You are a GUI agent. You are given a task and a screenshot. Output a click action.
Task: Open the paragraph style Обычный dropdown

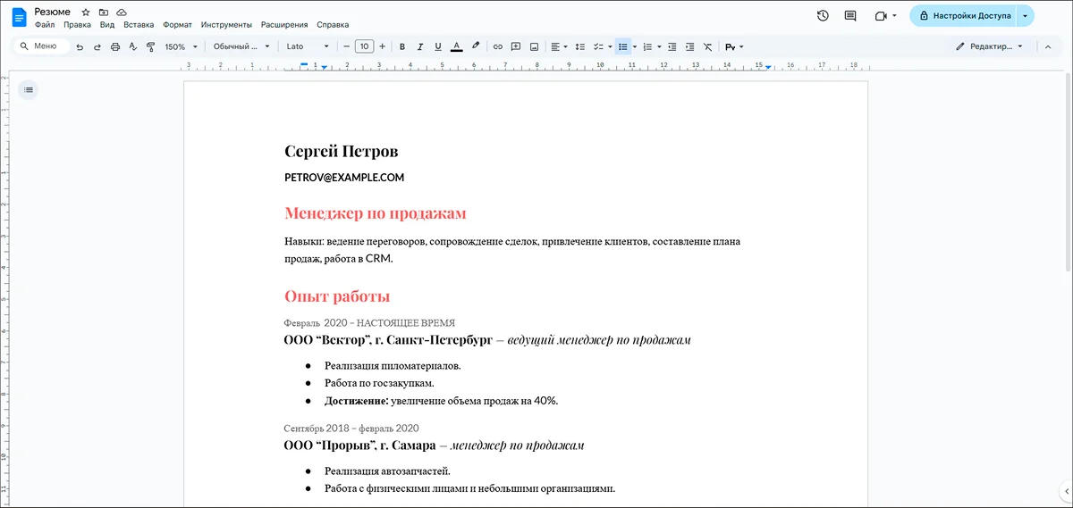241,46
